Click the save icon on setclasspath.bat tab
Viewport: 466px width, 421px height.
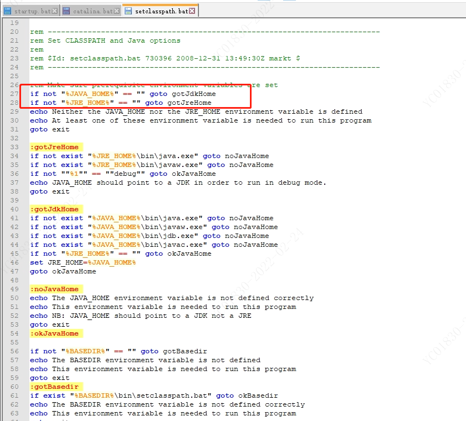(128, 11)
